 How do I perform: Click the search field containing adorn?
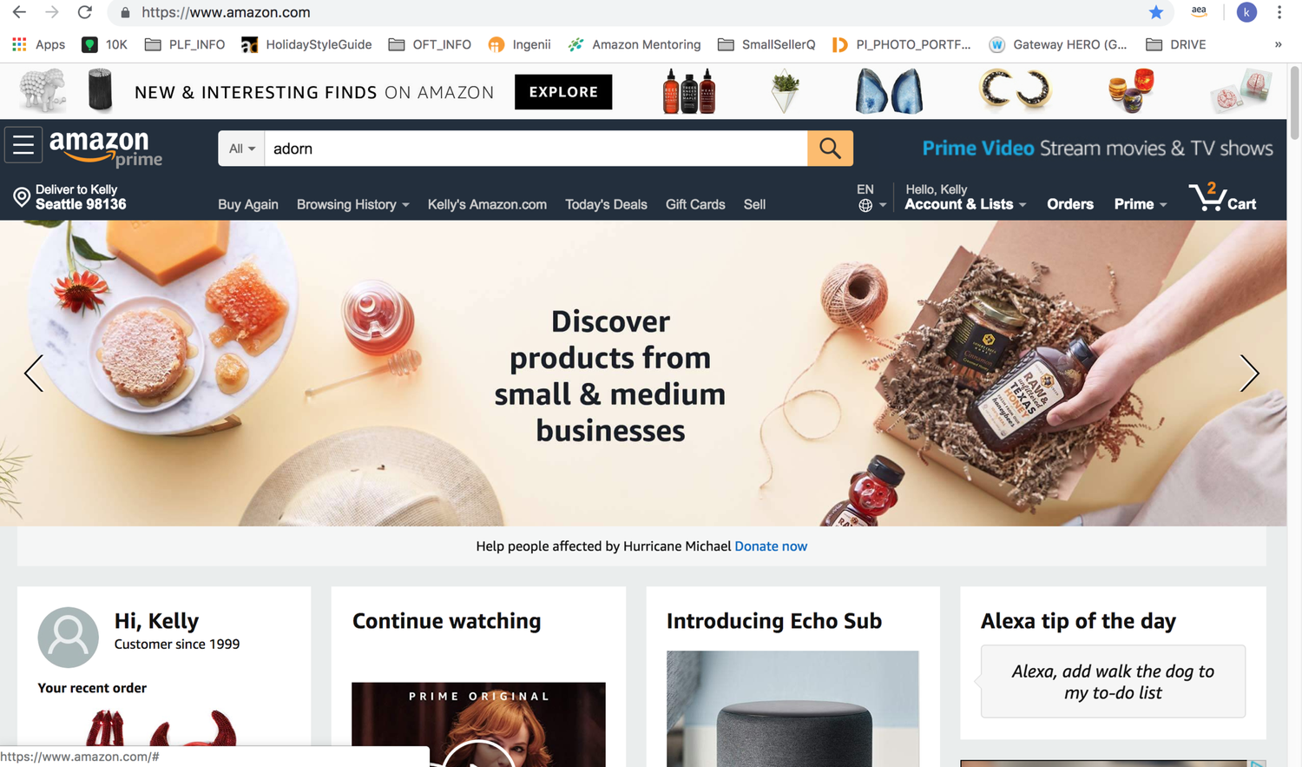pyautogui.click(x=536, y=149)
